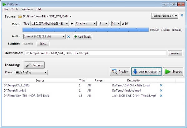
Task: Close the Picker panel with blue X
Action: pyautogui.click(x=182, y=15)
